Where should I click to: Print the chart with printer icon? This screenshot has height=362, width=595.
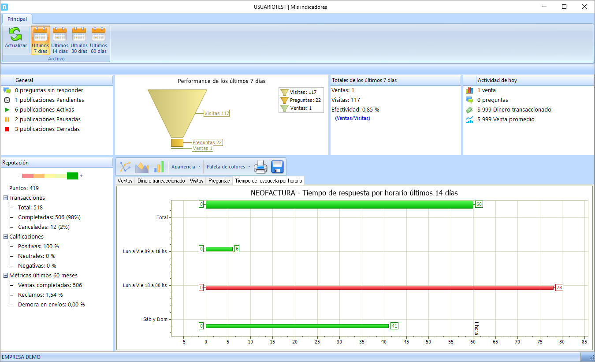click(260, 167)
